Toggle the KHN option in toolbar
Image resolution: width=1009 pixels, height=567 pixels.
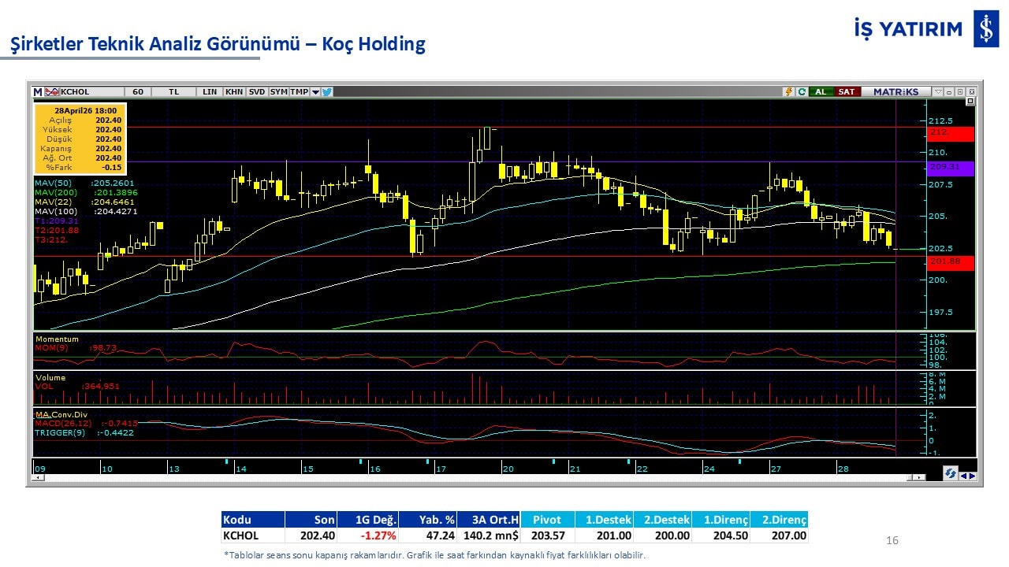click(x=234, y=91)
